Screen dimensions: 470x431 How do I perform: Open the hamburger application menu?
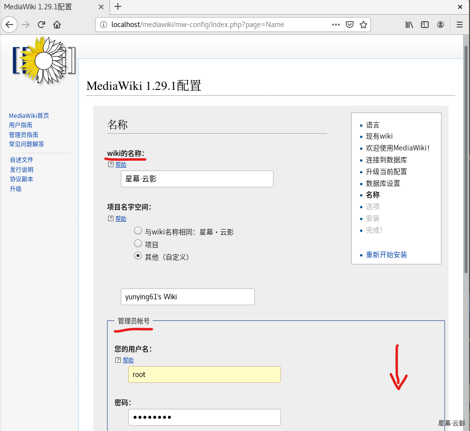pos(460,25)
